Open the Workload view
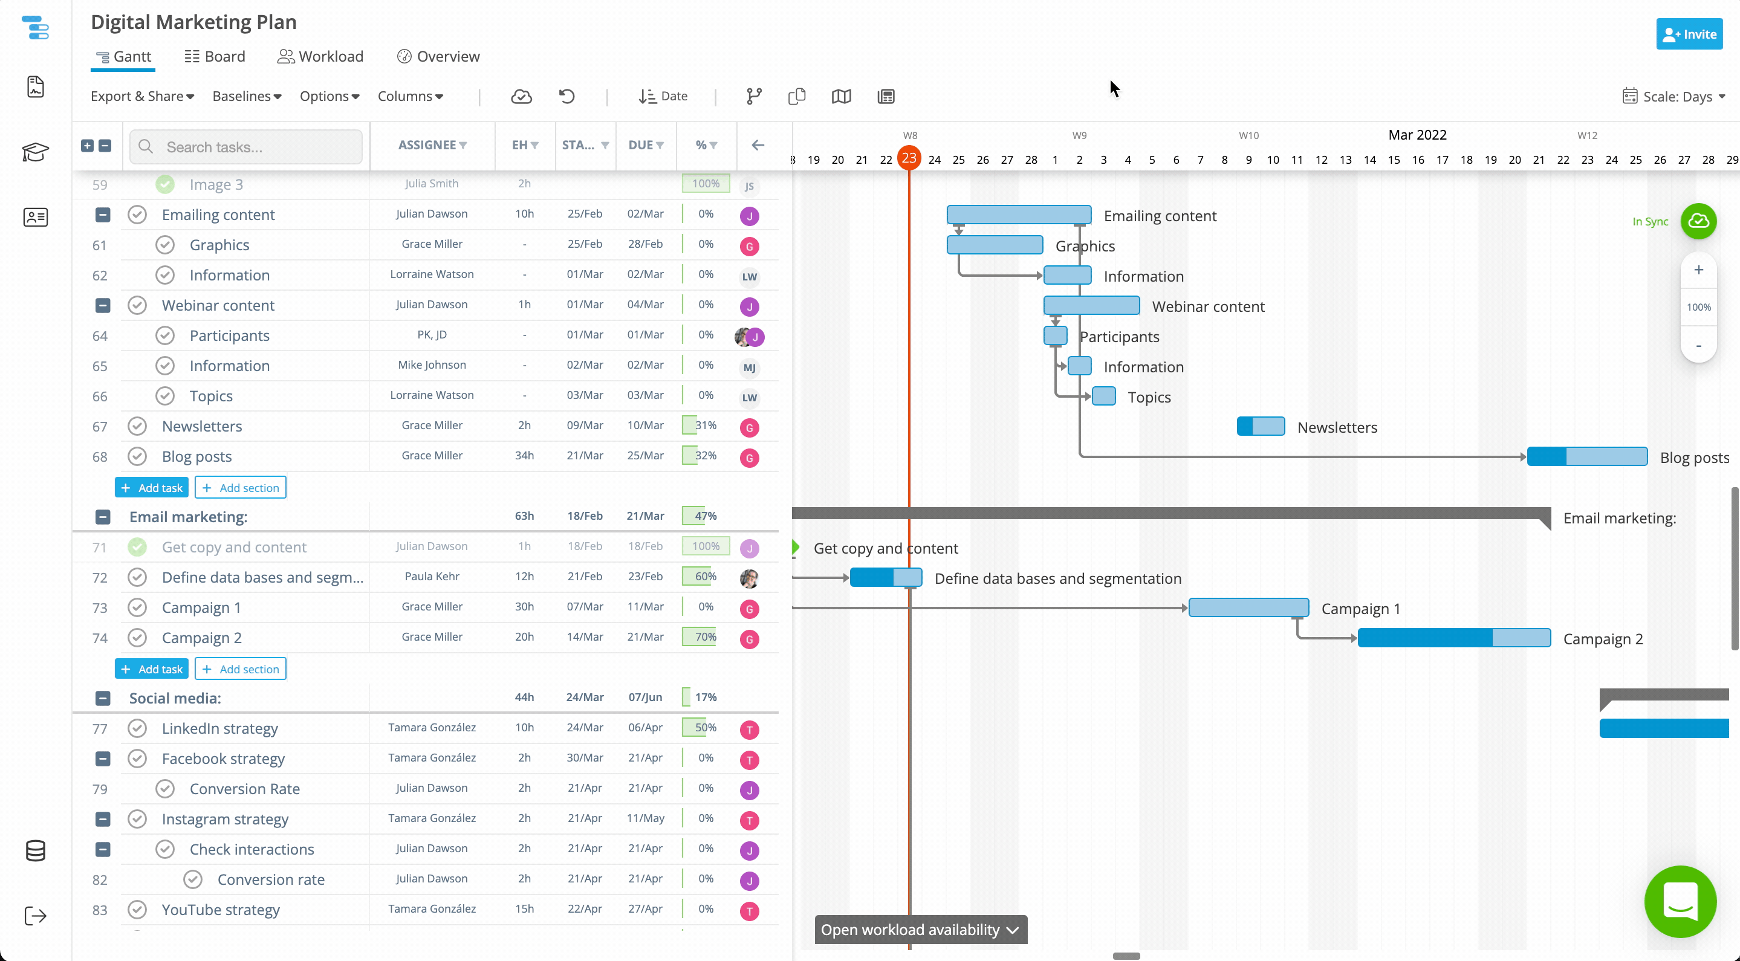 pyautogui.click(x=320, y=56)
